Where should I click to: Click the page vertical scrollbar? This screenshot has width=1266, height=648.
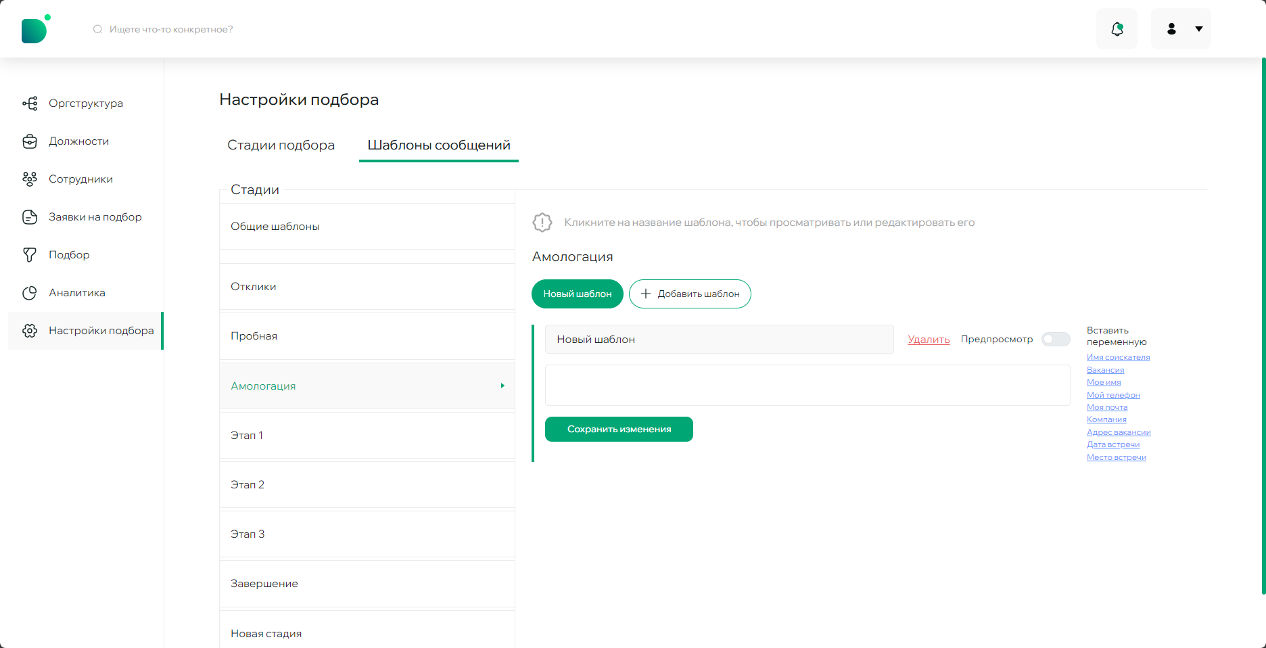1263,326
